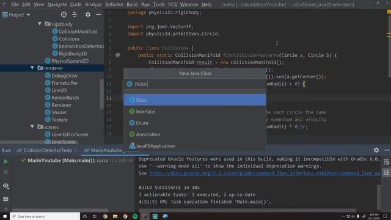Hide the Run panel with minus icon

click(x=387, y=150)
